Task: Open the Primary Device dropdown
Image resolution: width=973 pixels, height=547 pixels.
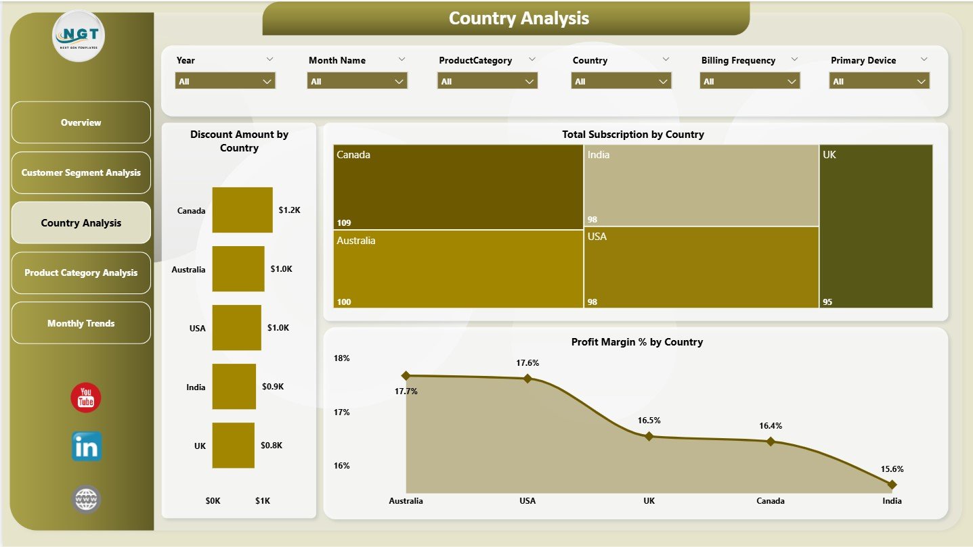Action: pyautogui.click(x=879, y=80)
